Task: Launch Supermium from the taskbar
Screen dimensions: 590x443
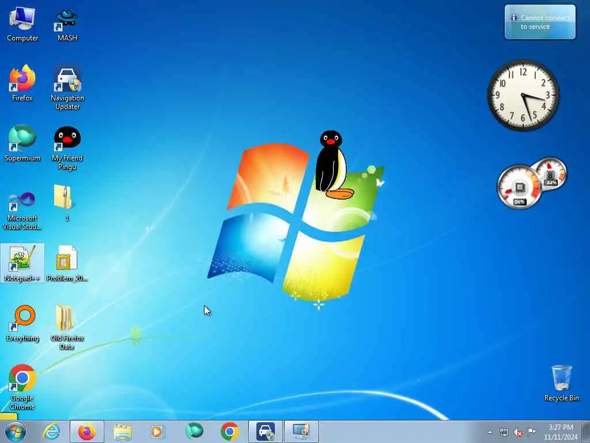Action: tap(194, 431)
